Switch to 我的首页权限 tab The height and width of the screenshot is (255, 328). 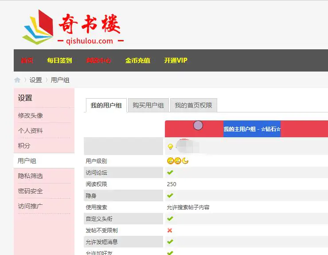pyautogui.click(x=194, y=105)
